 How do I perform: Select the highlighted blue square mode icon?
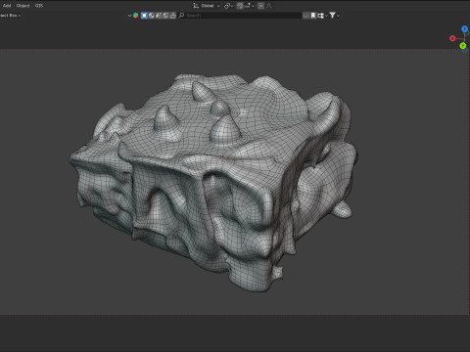point(144,16)
